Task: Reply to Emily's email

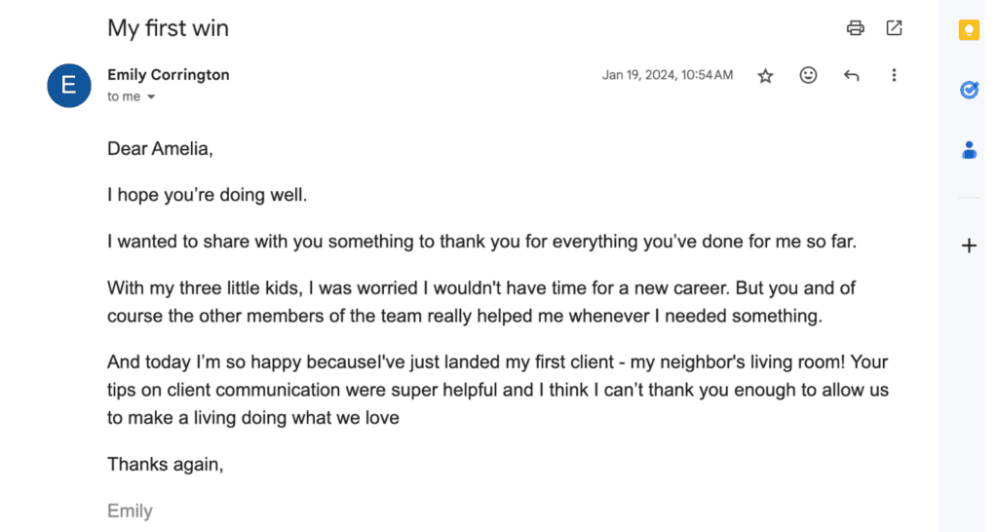Action: coord(851,76)
